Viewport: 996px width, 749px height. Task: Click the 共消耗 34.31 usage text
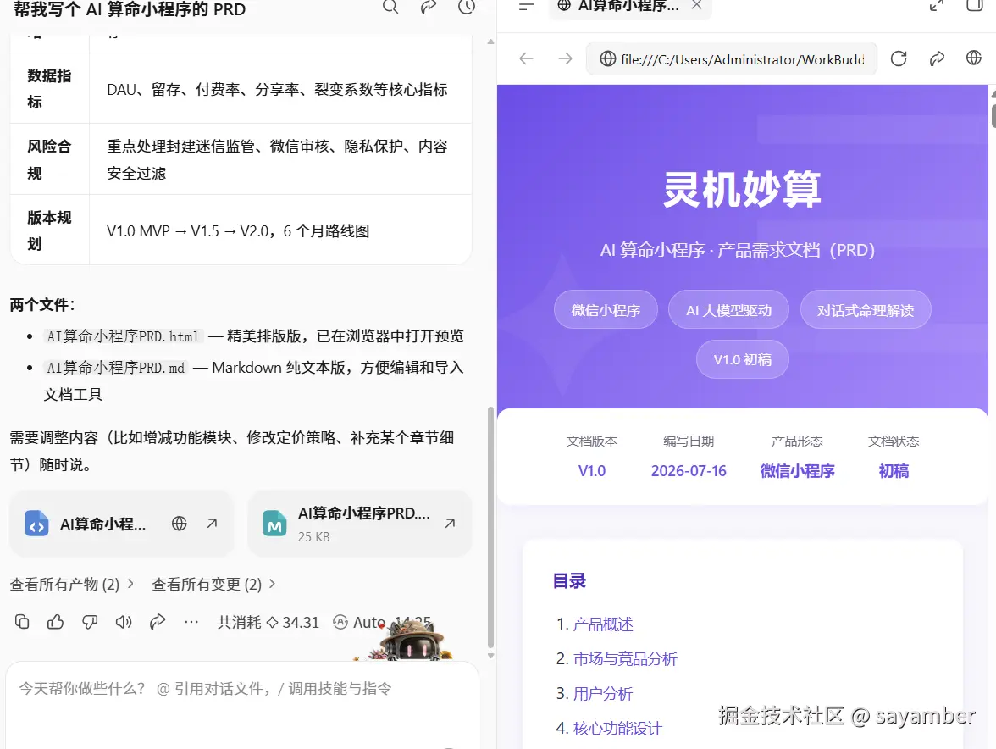pos(268,622)
